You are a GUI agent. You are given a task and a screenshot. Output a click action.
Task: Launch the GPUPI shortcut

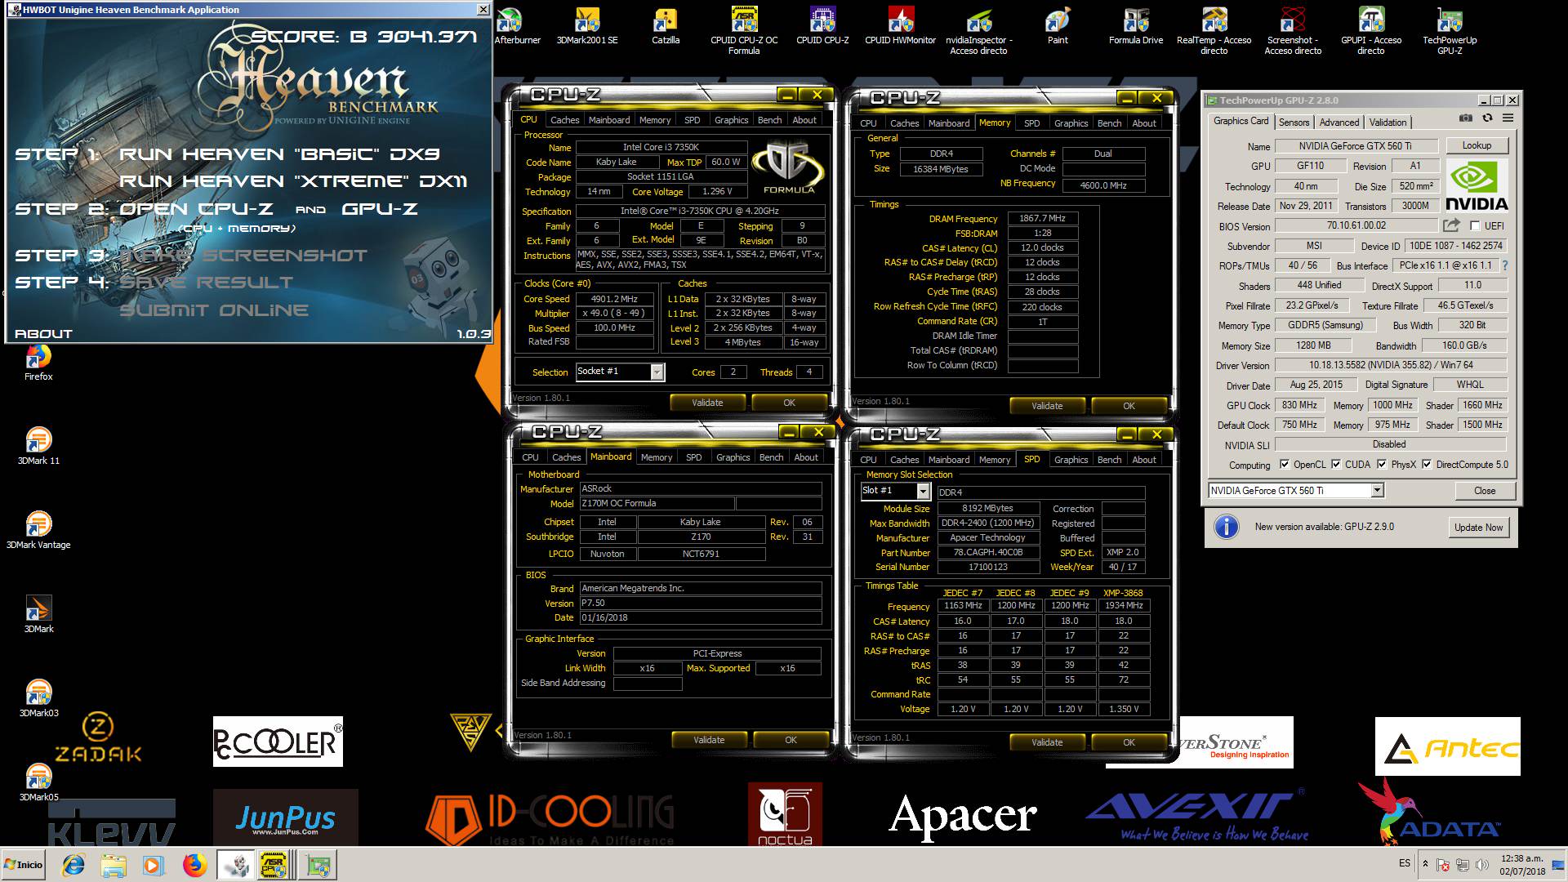(x=1371, y=31)
